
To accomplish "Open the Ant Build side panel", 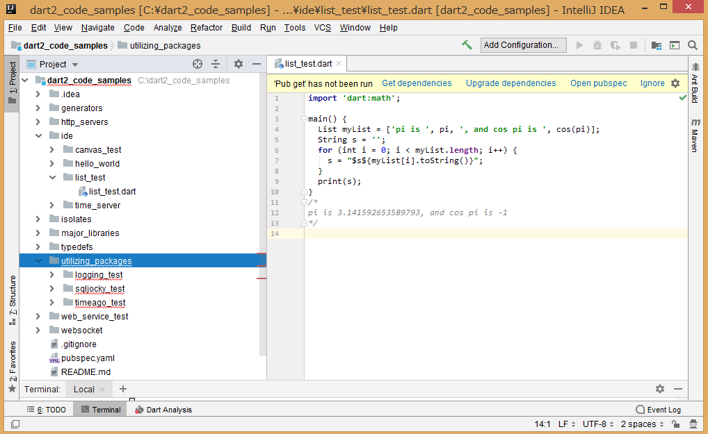I will click(x=695, y=83).
